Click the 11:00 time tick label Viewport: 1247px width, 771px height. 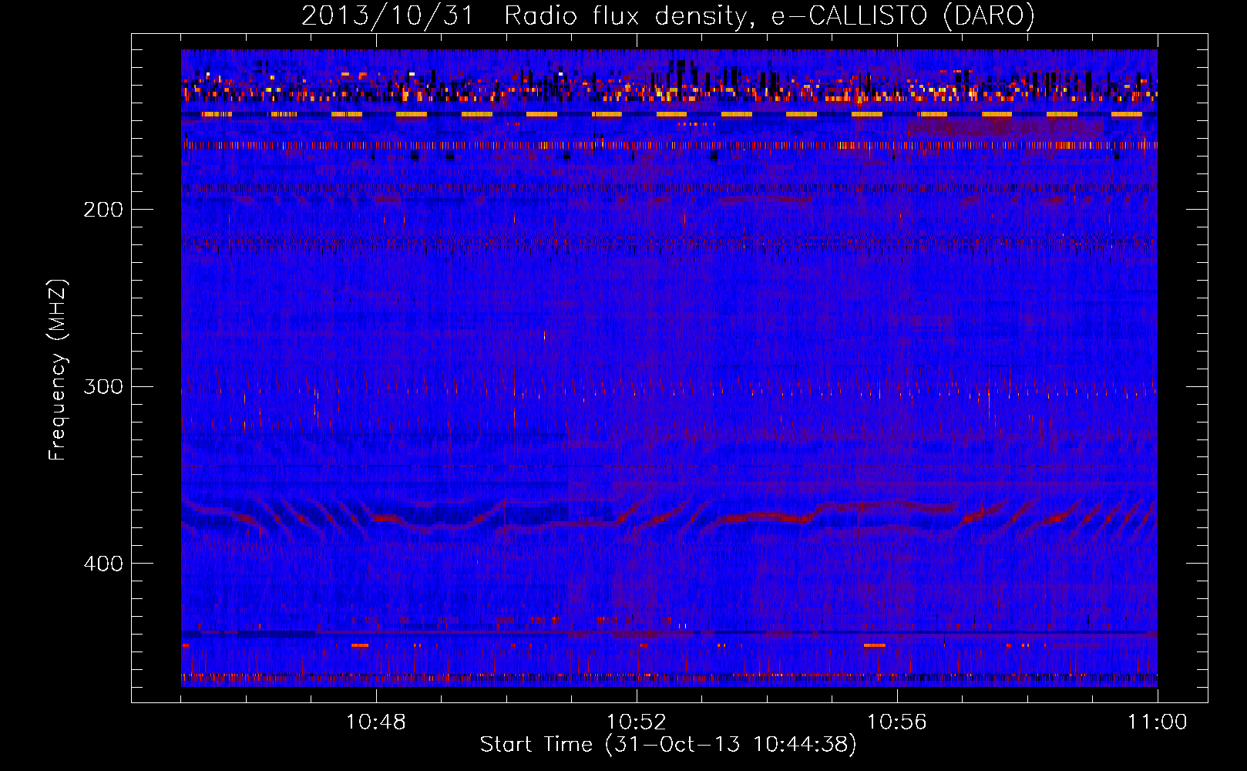click(x=1158, y=722)
